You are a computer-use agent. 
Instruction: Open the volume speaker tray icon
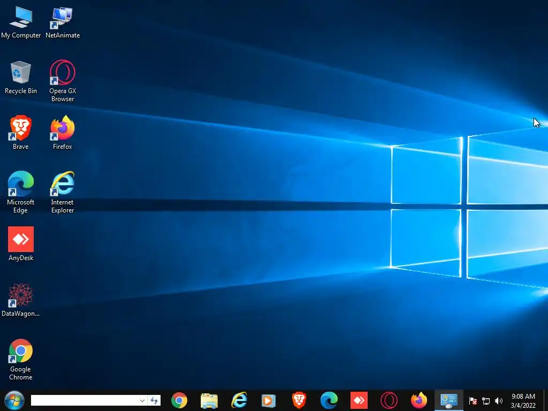(x=499, y=401)
